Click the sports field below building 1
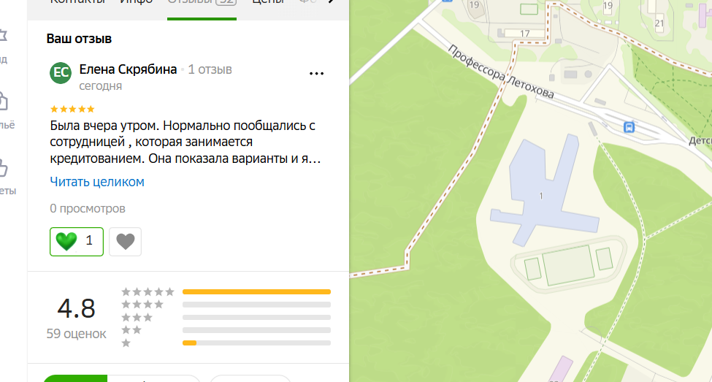This screenshot has height=382, width=712. pyautogui.click(x=568, y=266)
